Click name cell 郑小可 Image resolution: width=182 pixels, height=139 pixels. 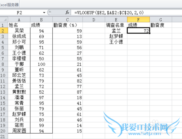(x=19, y=42)
